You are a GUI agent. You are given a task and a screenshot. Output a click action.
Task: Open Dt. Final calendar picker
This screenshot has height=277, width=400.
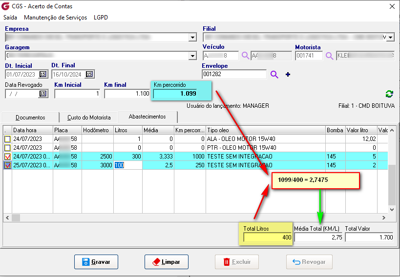point(89,74)
